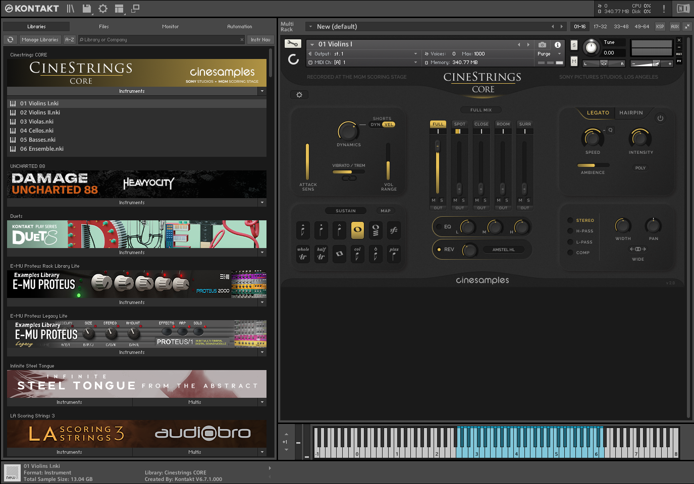The height and width of the screenshot is (484, 694).
Task: Adjust the ATTACK SENS slider
Action: coord(307,161)
